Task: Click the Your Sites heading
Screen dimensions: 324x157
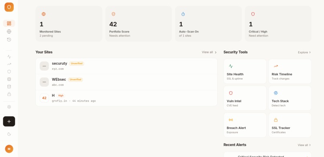Action: click(x=44, y=52)
